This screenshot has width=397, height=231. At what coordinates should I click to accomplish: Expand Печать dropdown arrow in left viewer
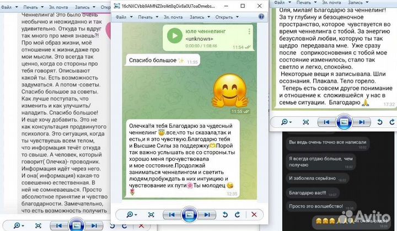pyautogui.click(x=42, y=7)
